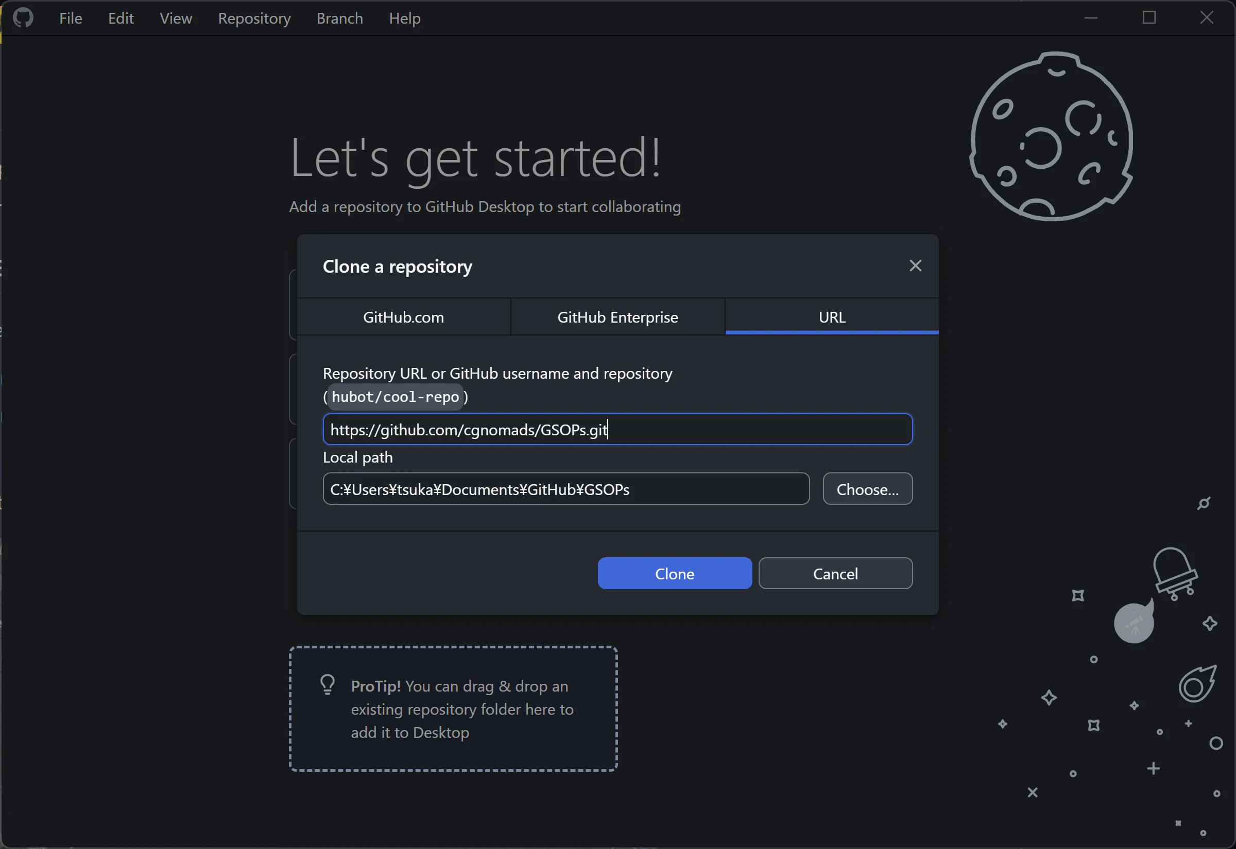Open the Edit menu
This screenshot has width=1236, height=849.
(121, 18)
